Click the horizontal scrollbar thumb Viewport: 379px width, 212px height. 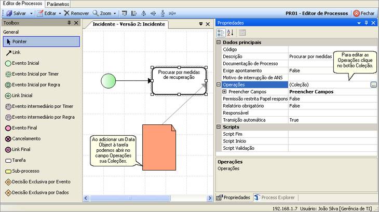[x=130, y=198]
